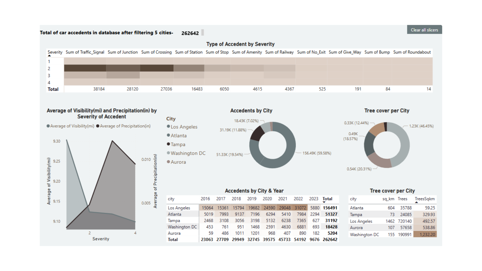Click Traffic_Signal total value 38184
This screenshot has width=482, height=271.
(99, 89)
